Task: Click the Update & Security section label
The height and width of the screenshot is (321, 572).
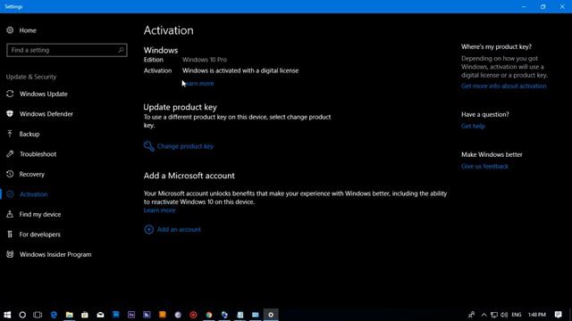Action: [x=31, y=77]
